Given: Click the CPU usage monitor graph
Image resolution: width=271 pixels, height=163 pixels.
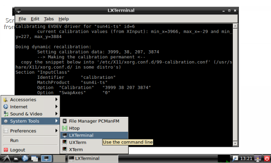Looking at the screenshot, I should [x=224, y=158].
